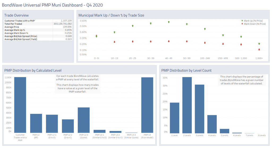This screenshot has width=272, height=148.
Task: Click the 4 Levels bar
Action: (212, 124)
